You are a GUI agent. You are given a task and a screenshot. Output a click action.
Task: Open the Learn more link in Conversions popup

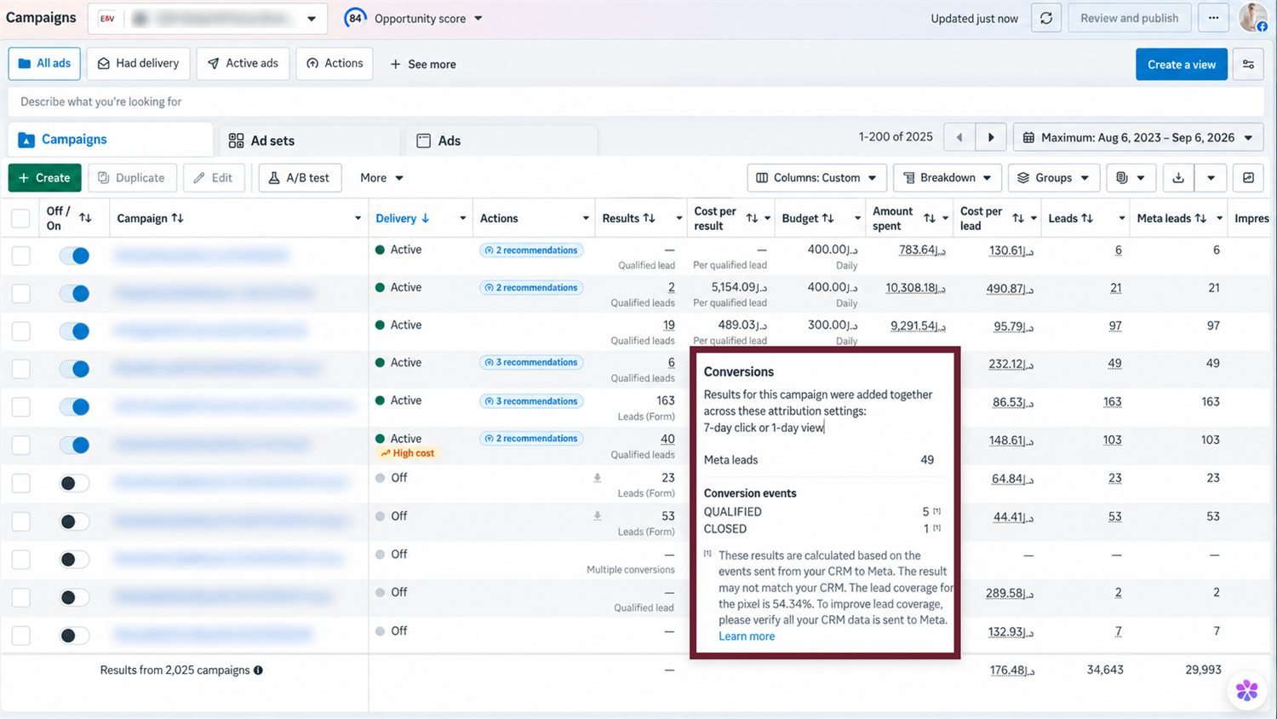pyautogui.click(x=747, y=636)
